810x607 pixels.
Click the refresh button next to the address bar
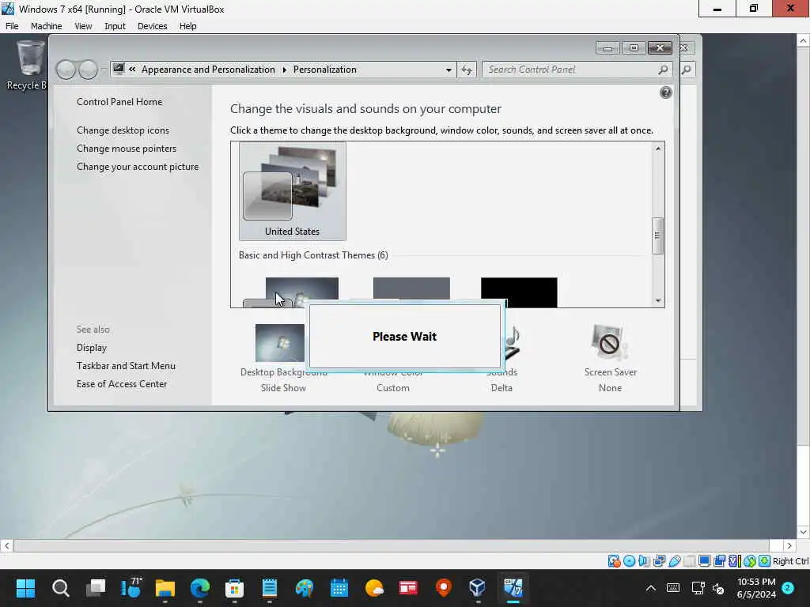pos(467,70)
